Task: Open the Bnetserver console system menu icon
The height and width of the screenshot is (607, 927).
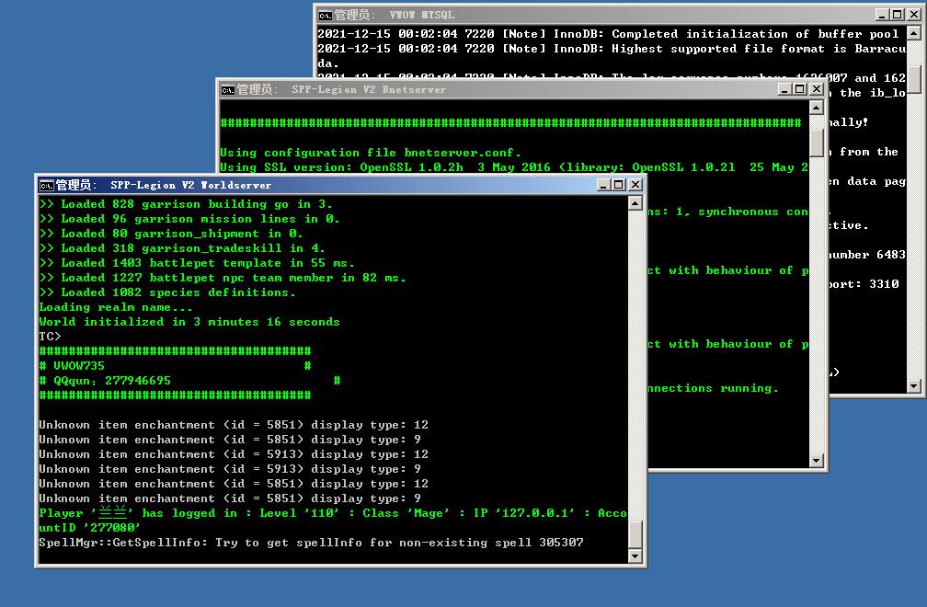Action: pyautogui.click(x=228, y=90)
